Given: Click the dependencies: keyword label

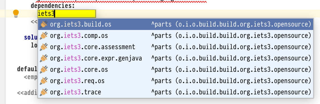Looking at the screenshot, I should pos(53,6).
